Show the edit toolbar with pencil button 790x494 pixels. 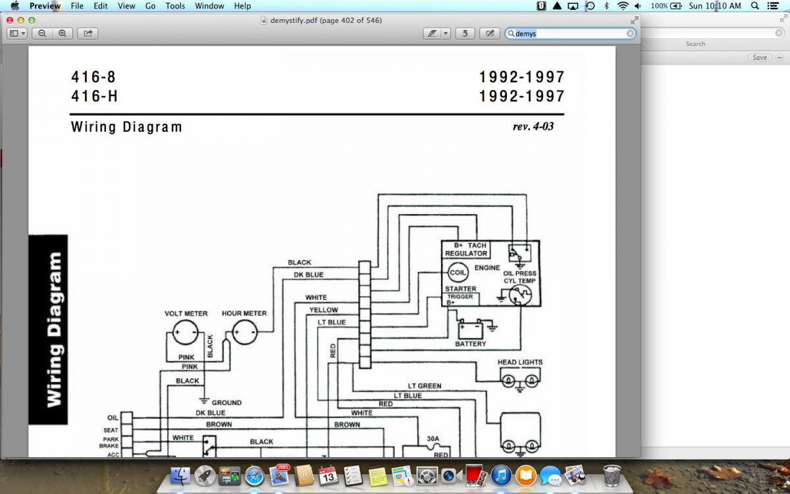pos(489,33)
